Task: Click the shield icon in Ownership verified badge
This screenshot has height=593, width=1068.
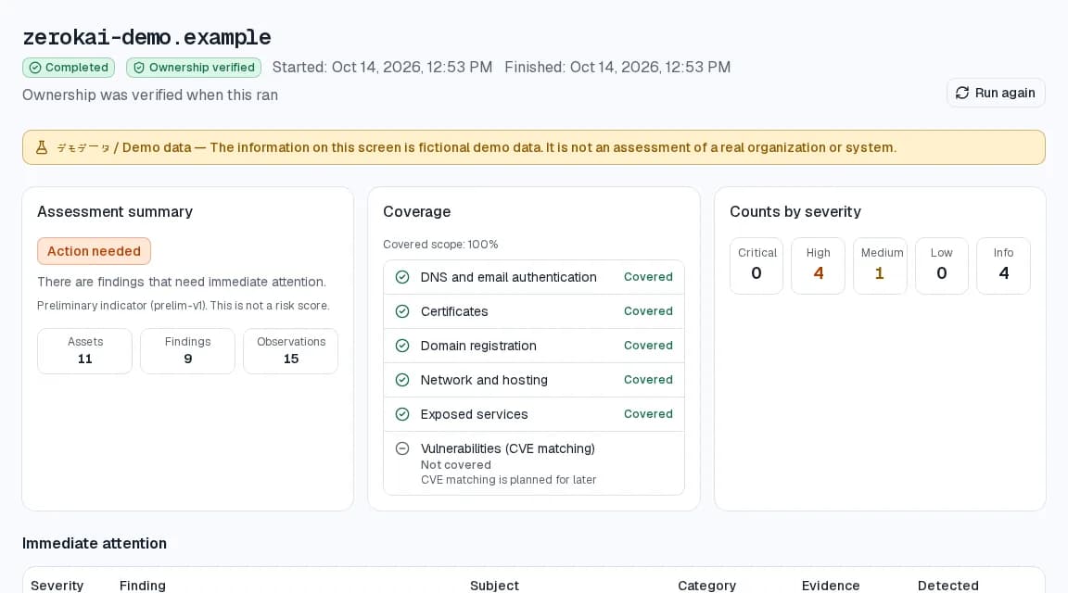Action: pyautogui.click(x=139, y=68)
